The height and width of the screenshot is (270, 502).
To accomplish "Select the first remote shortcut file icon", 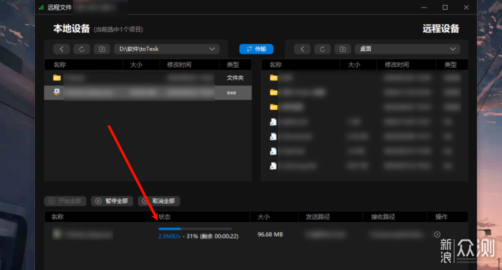I will pyautogui.click(x=273, y=122).
